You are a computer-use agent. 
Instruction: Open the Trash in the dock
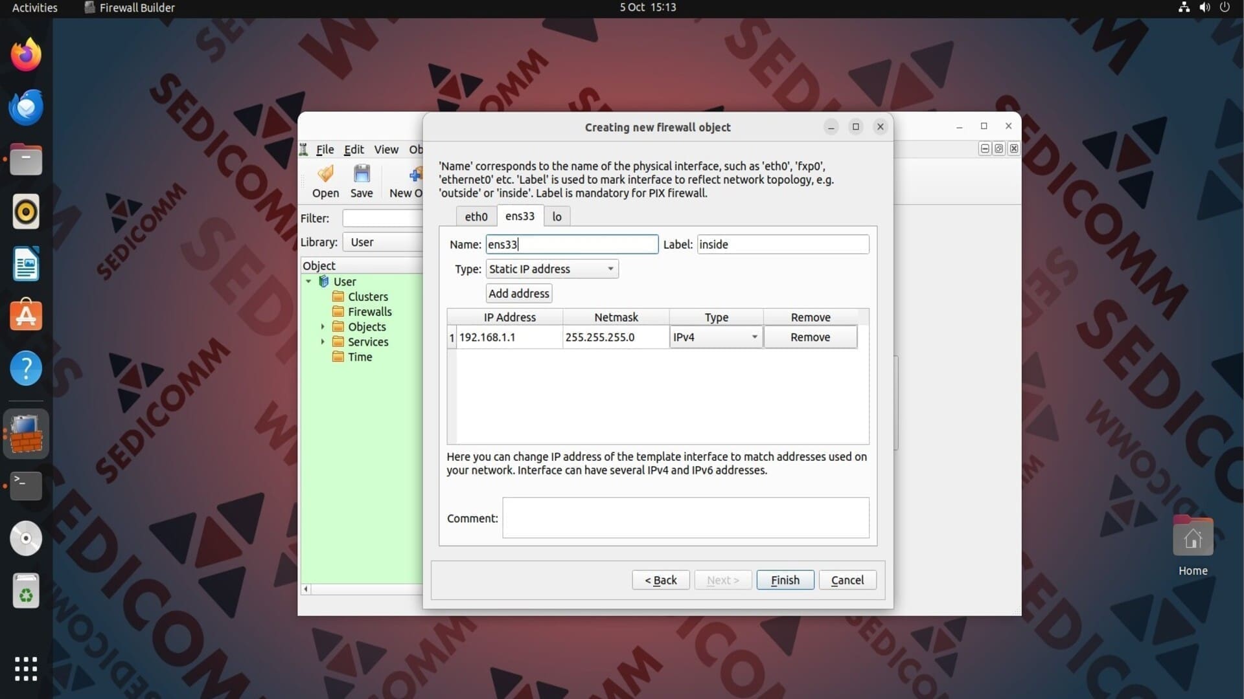coord(26,591)
